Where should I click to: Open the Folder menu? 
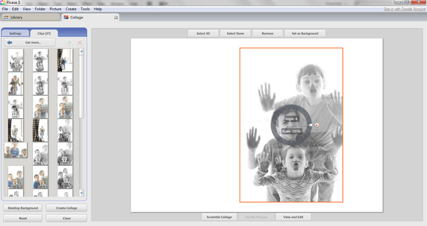click(x=40, y=9)
